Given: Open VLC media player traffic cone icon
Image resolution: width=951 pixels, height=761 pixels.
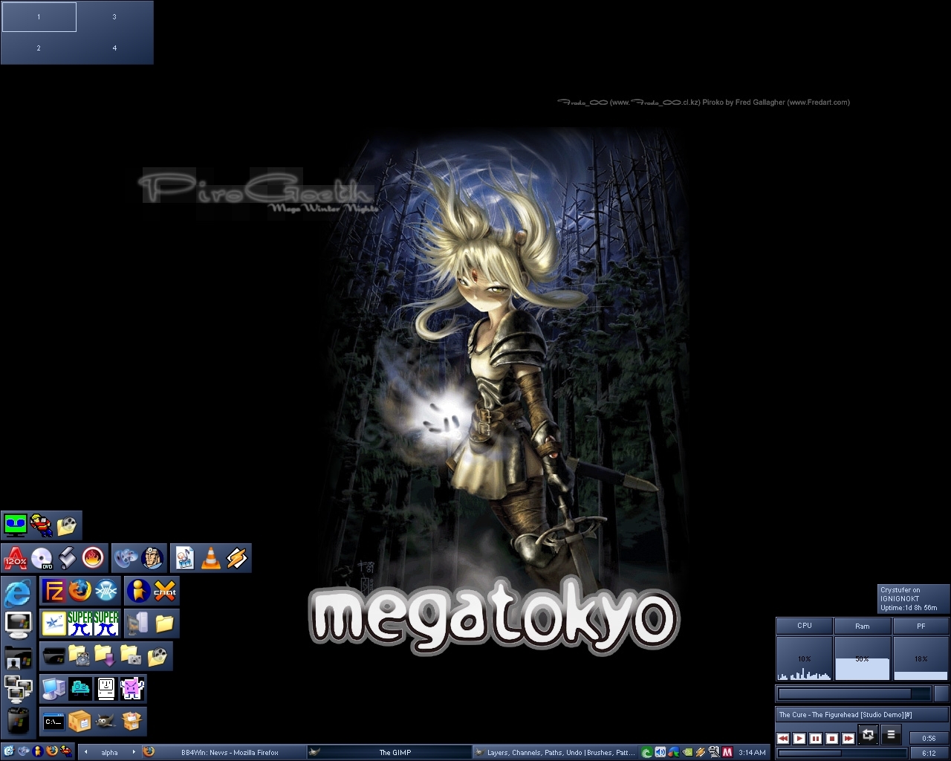Looking at the screenshot, I should point(211,558).
